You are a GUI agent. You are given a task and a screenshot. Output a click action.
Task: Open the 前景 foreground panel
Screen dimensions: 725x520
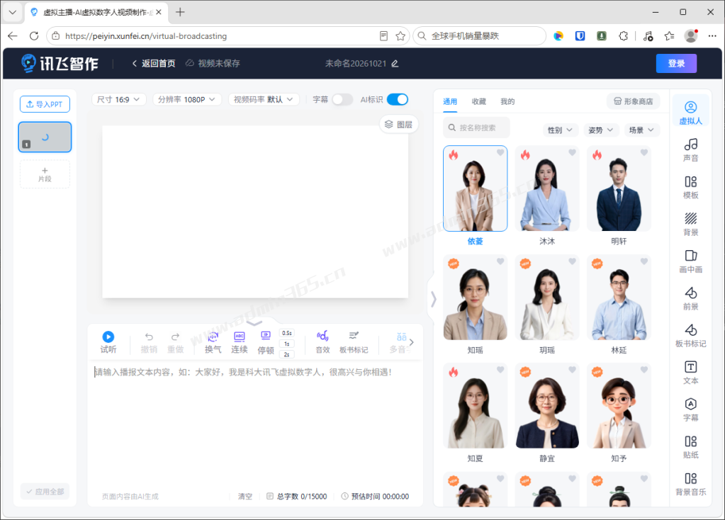pyautogui.click(x=690, y=298)
